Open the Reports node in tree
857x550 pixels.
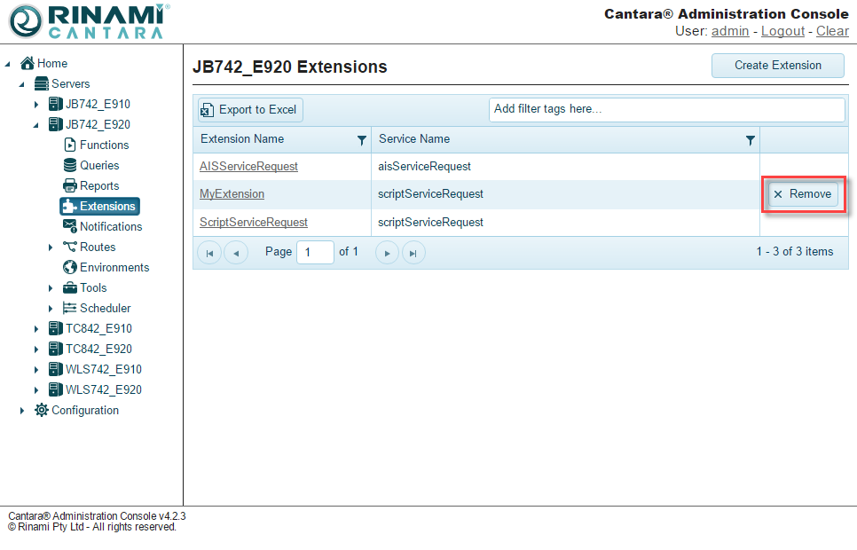(98, 185)
